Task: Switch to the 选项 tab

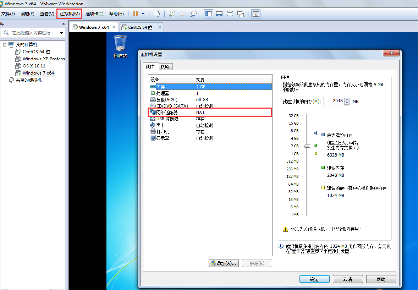Action: pos(165,67)
